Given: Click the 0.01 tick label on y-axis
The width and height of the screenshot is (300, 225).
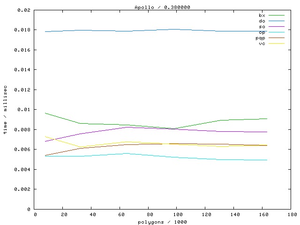Looking at the screenshot, I should coord(25,110).
